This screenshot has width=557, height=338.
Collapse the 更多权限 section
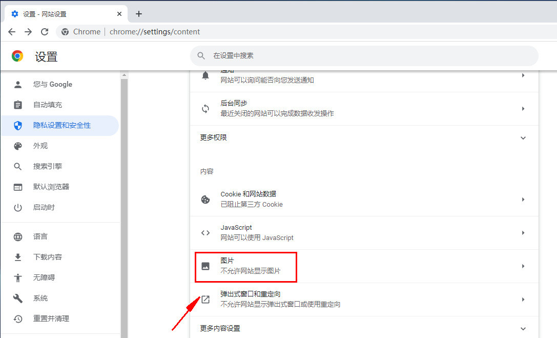pos(523,137)
